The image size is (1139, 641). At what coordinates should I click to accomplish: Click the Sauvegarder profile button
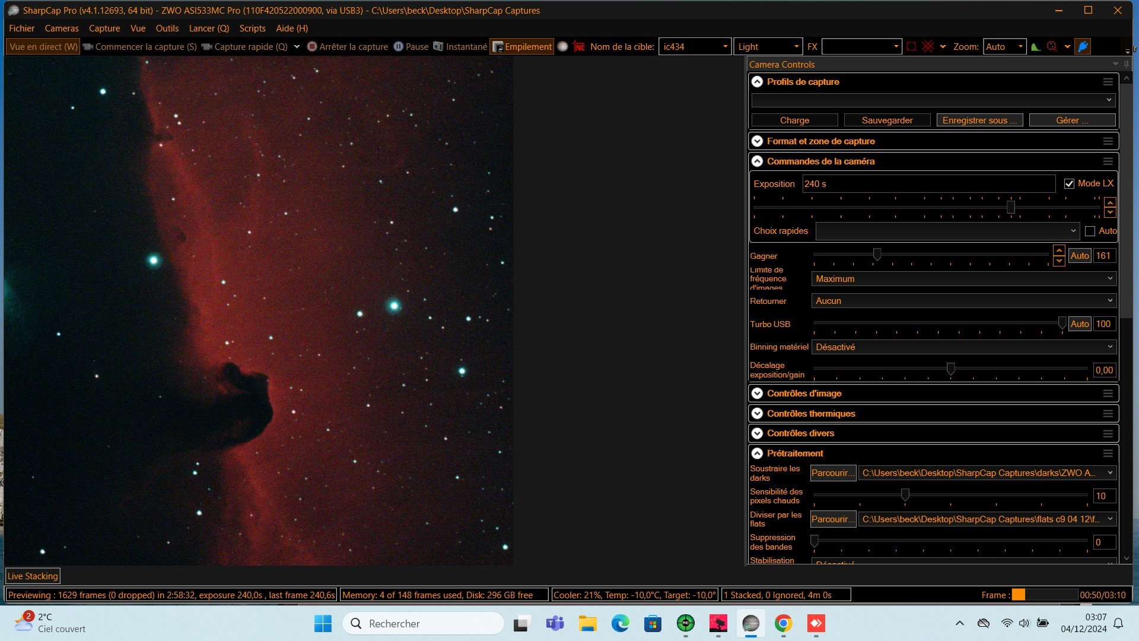click(x=887, y=120)
